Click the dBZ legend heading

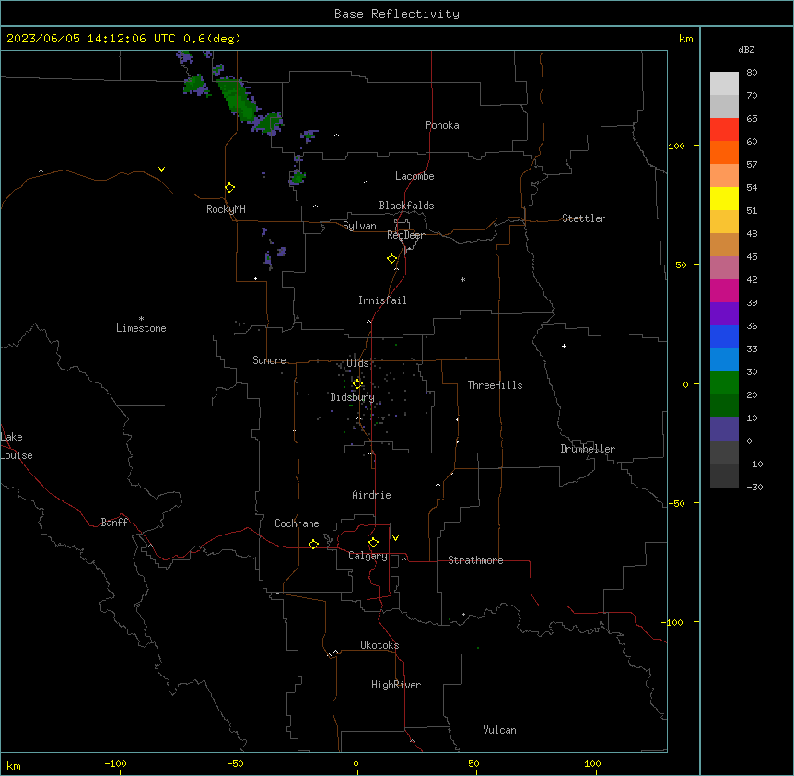pos(746,49)
